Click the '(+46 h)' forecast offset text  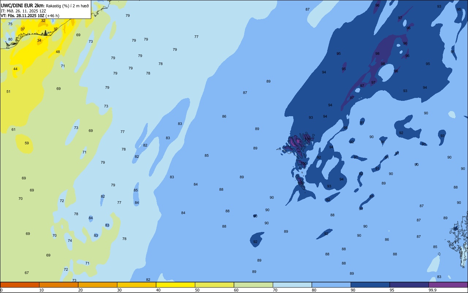52,16
